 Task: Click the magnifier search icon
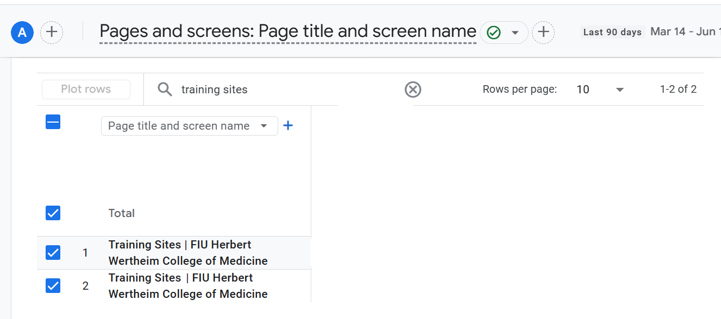165,90
